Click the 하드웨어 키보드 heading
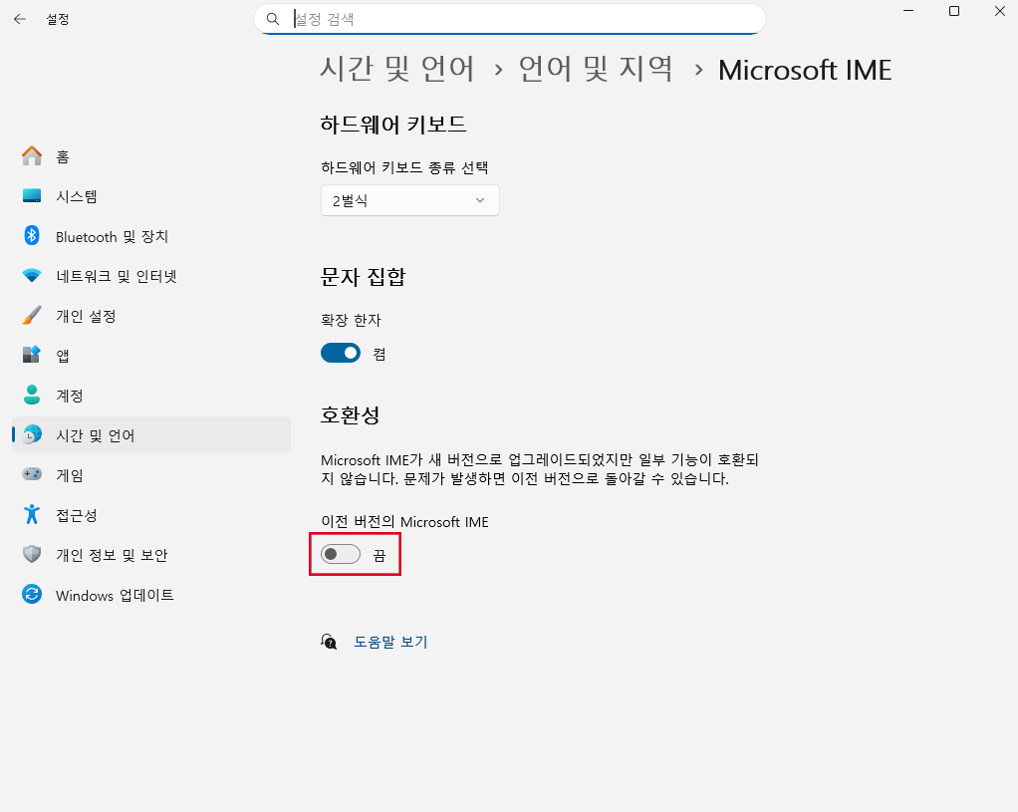Viewport: 1018px width, 812px height. (393, 124)
